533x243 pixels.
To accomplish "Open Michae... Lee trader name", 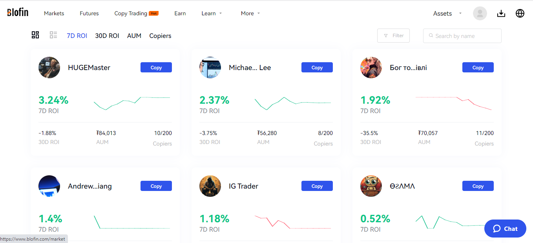I will coord(250,68).
